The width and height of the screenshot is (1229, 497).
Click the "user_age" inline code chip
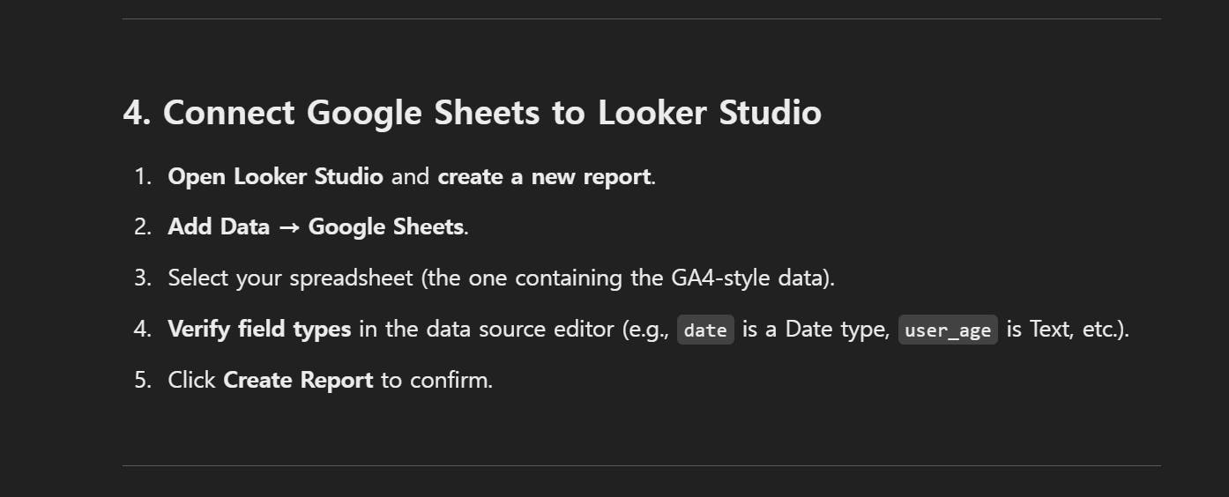point(948,330)
